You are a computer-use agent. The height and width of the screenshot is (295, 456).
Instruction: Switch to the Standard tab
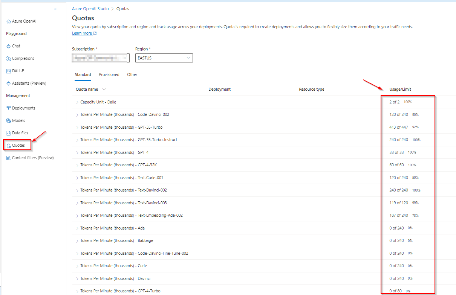pos(83,75)
